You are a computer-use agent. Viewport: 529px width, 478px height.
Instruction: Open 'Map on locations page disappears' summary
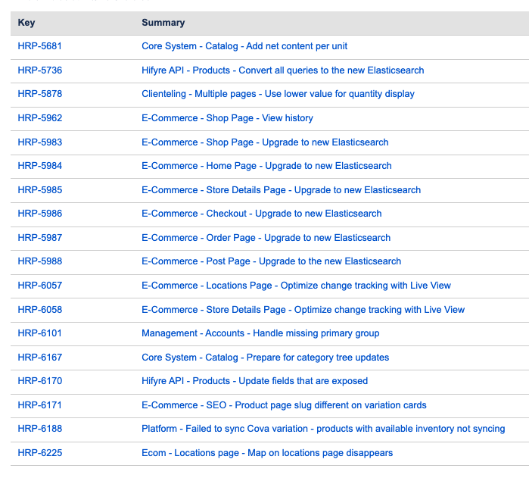267,453
